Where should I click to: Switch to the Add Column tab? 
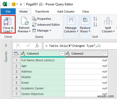(x=66, y=12)
